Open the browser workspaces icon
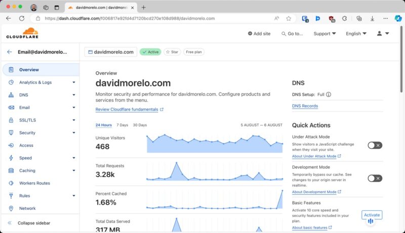Viewport: 405px width, 233px height. point(46,8)
